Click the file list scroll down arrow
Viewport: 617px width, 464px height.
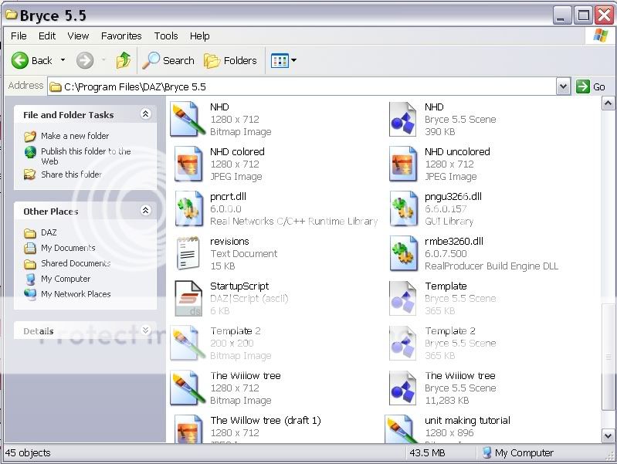coord(608,435)
